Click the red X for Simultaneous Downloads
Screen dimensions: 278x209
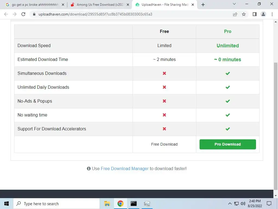pos(164,73)
